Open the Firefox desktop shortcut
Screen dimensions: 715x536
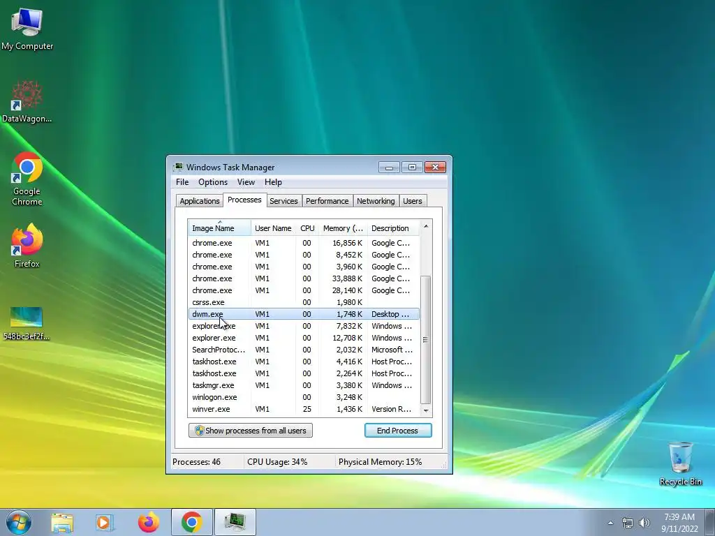(27, 246)
